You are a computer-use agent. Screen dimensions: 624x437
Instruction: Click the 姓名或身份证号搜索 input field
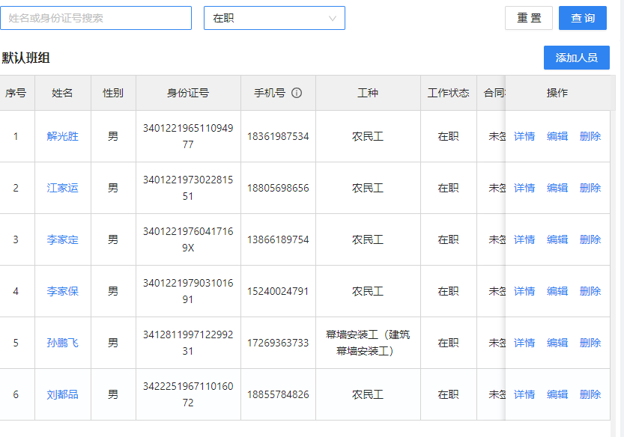tap(96, 18)
